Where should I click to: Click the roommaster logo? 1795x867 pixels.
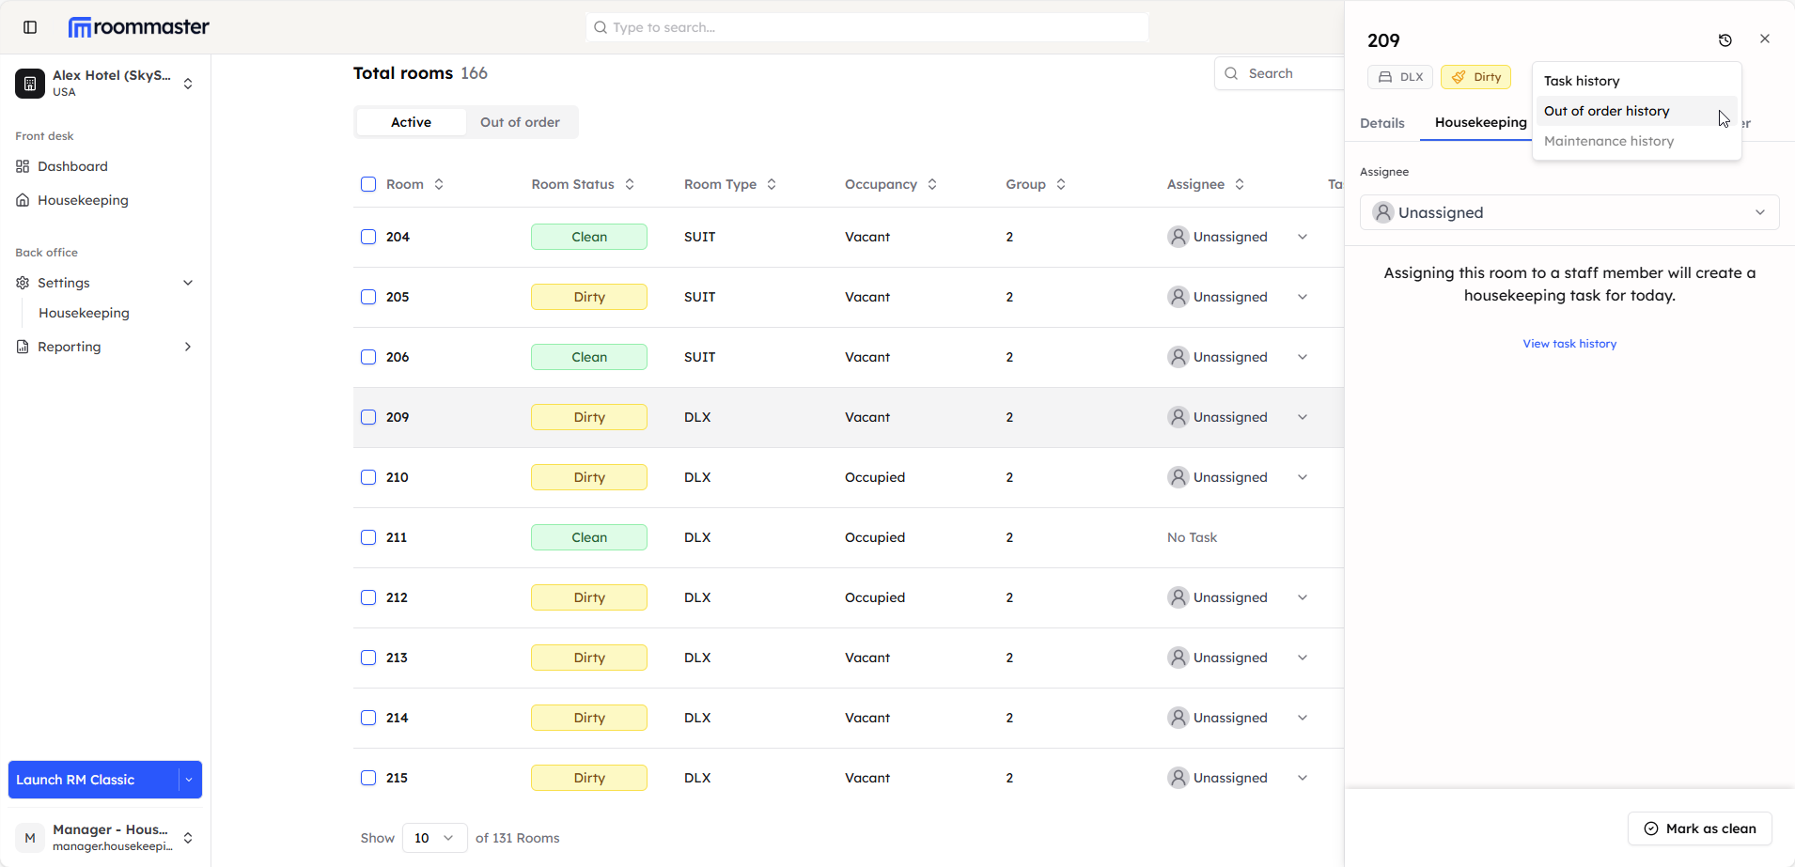(x=139, y=27)
